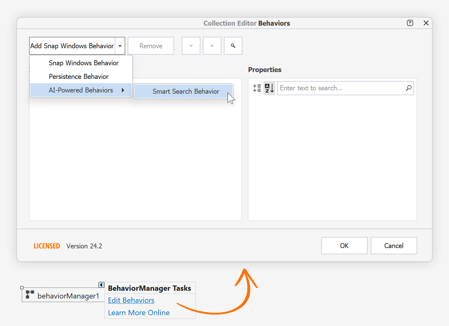Open the Add behavior dropdown arrow

(120, 46)
